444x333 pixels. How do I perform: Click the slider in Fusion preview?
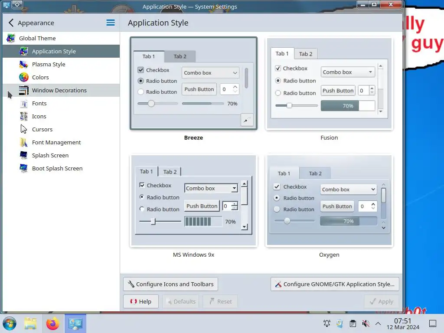(297, 106)
